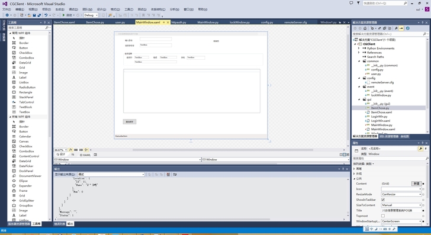
Task: Select remoteServer.cfg in Solution Explorer tree
Action: pos(382,82)
